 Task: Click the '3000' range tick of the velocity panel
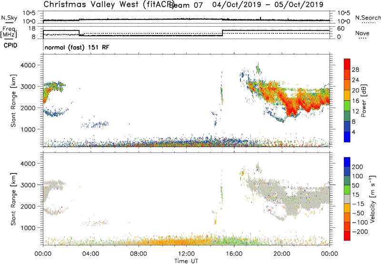(x=28, y=185)
